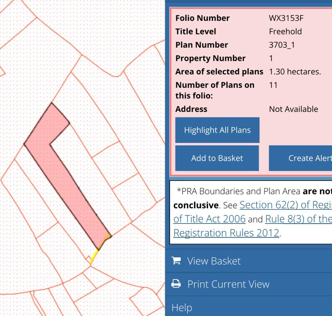Select the tiny square plot beside yellow line
Image resolution: width=332 pixels, height=316 pixels.
88,259
